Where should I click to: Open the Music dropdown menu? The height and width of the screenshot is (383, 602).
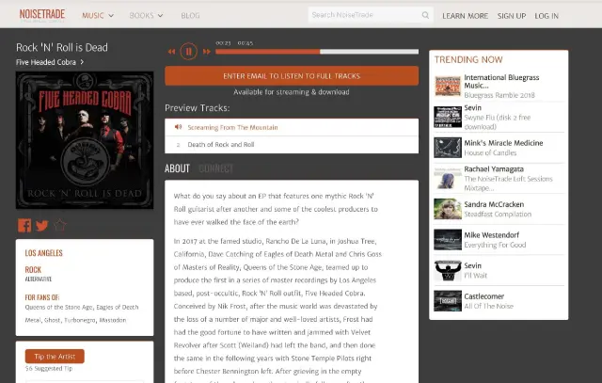pyautogui.click(x=98, y=15)
